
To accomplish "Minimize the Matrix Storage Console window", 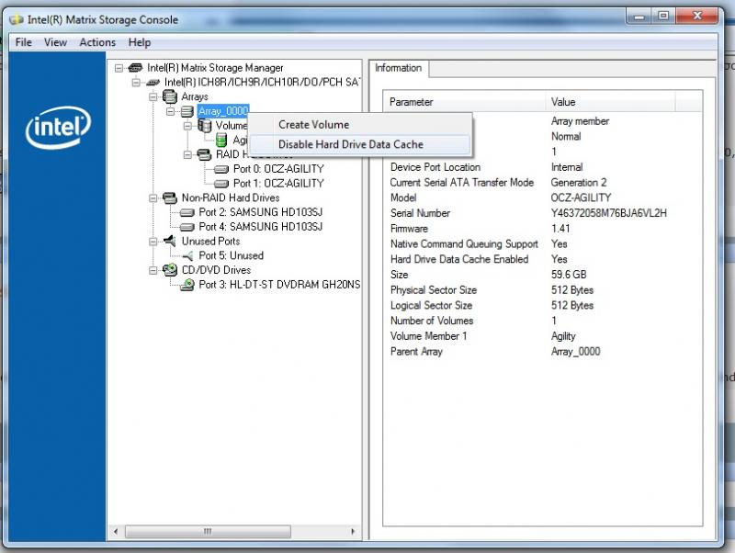I will (x=639, y=17).
